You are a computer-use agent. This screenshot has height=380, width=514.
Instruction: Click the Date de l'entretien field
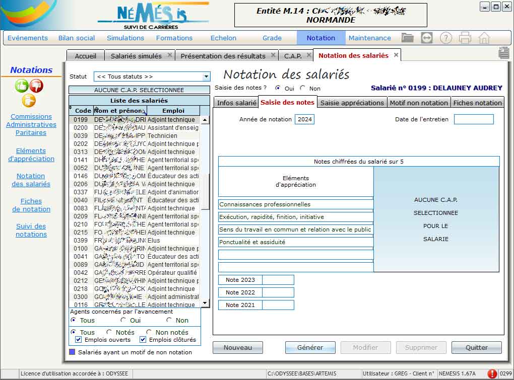point(474,119)
